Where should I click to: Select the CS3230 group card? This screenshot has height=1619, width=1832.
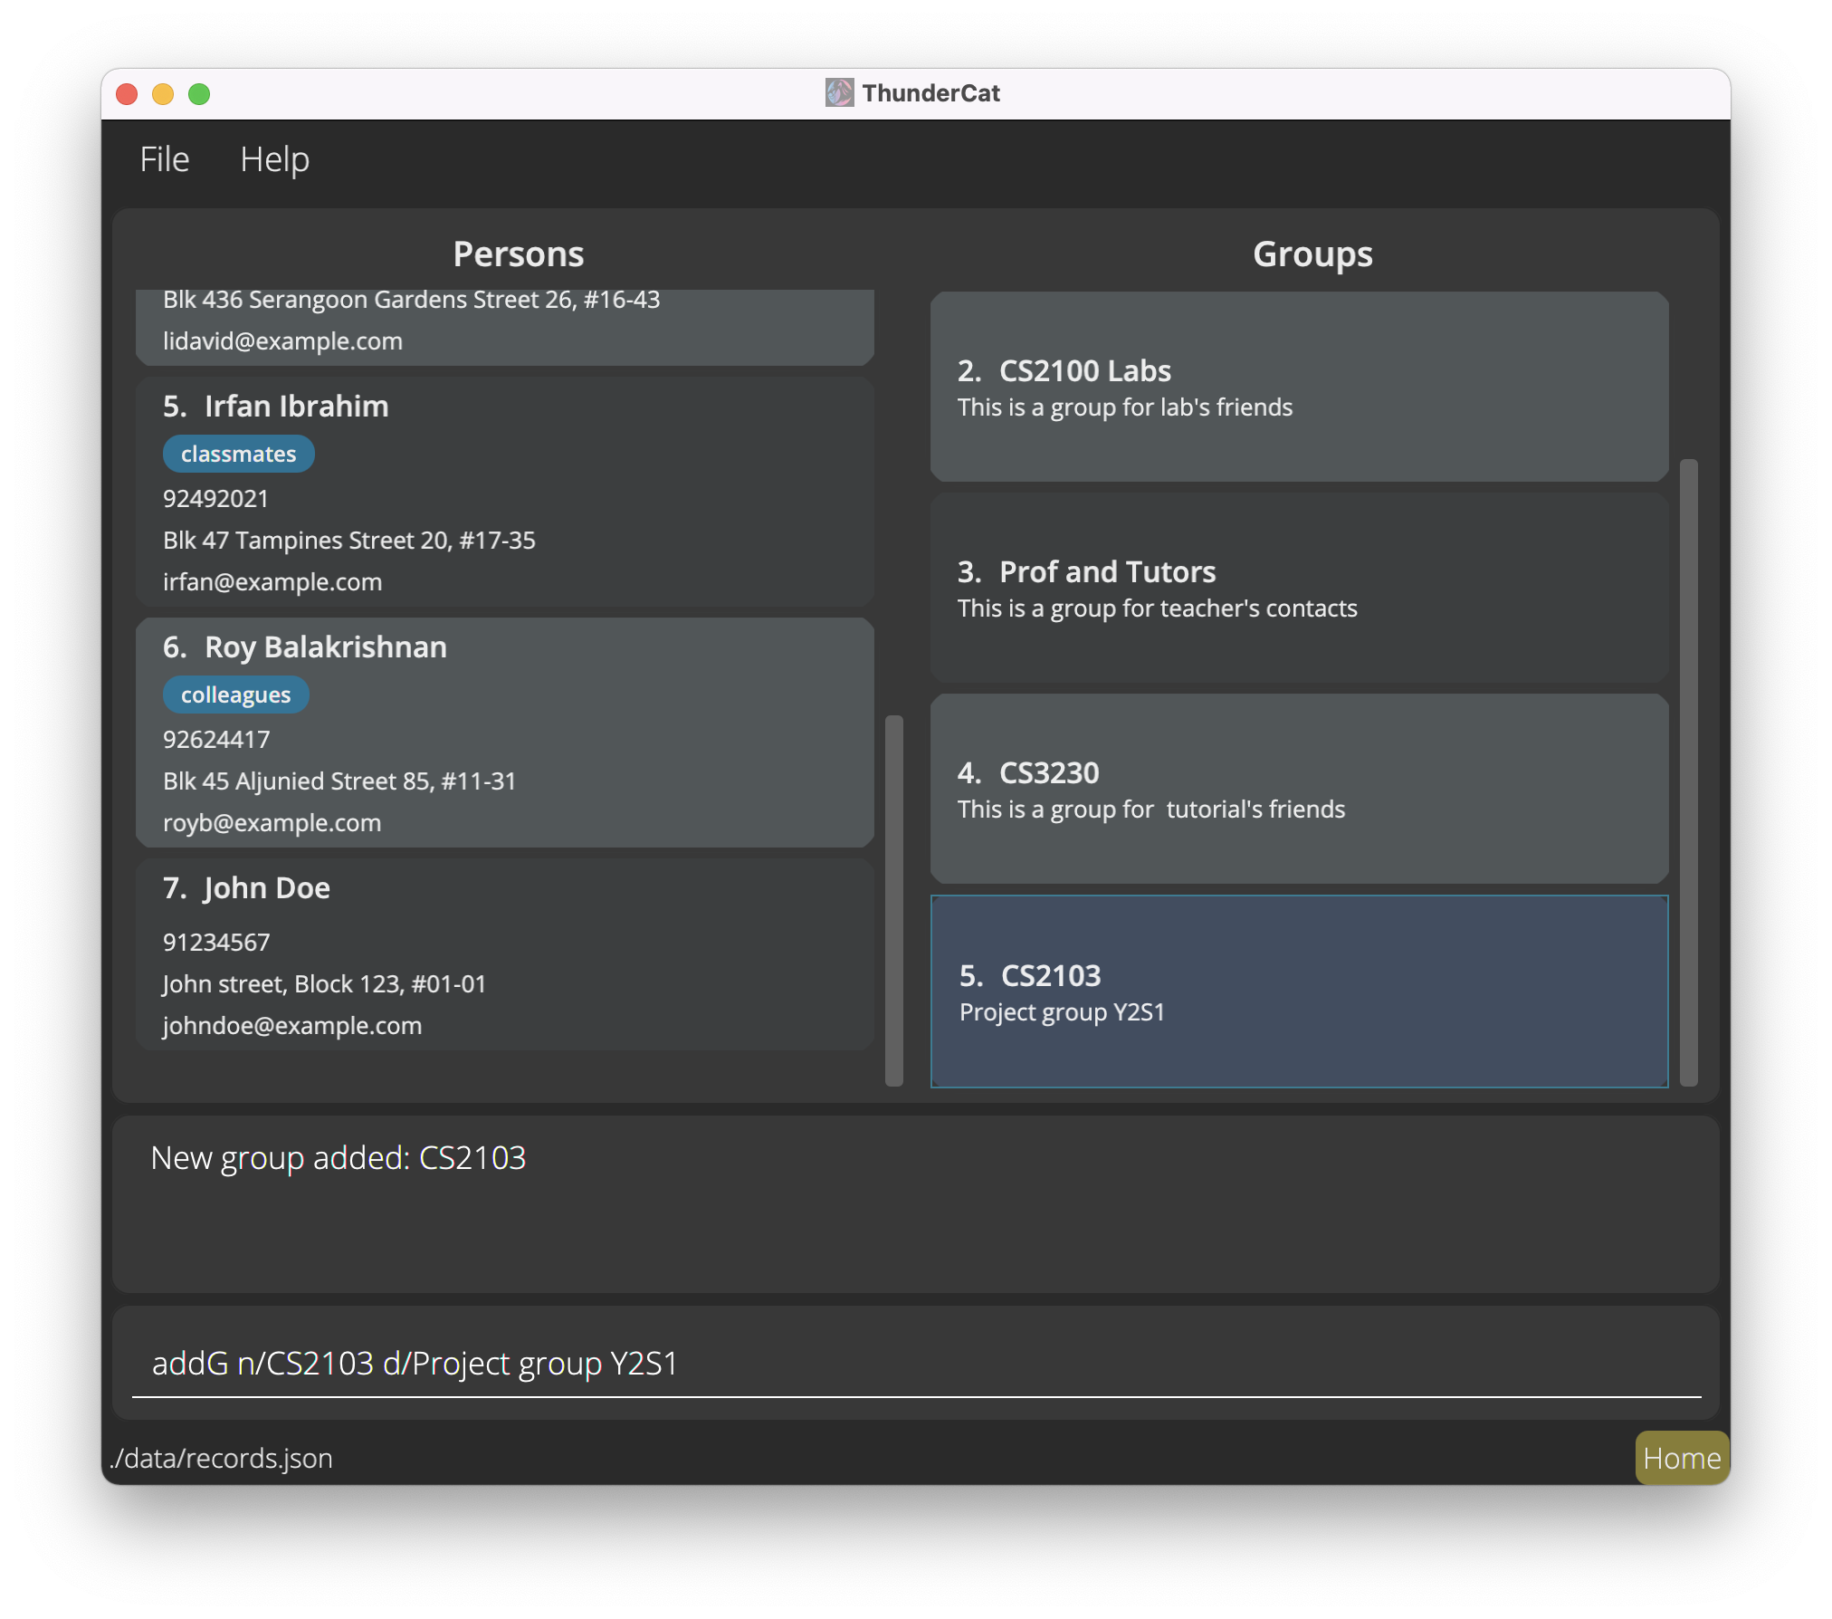click(x=1299, y=789)
